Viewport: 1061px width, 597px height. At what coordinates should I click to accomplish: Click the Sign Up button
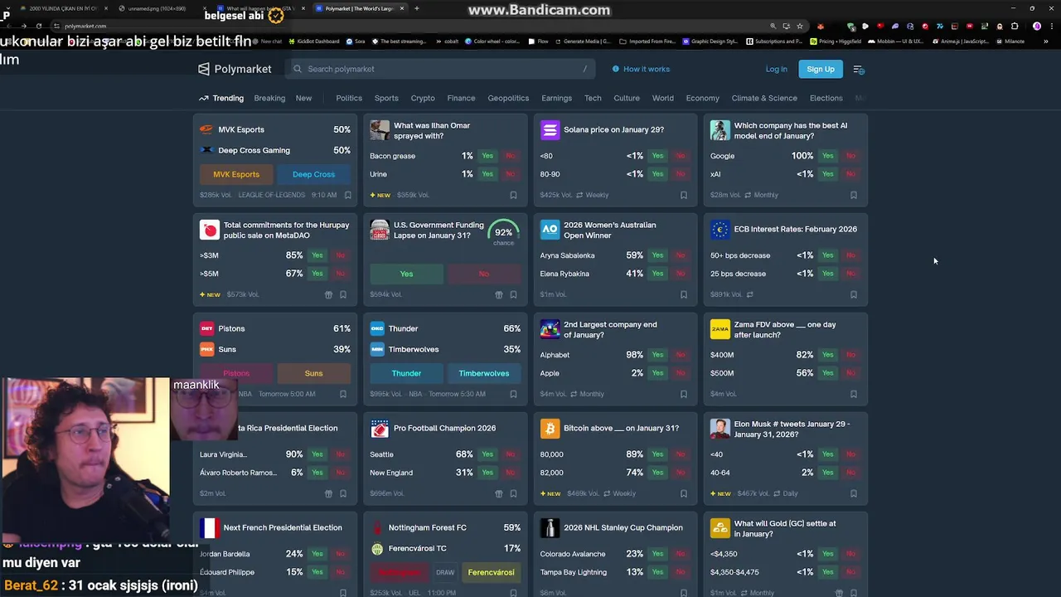click(821, 69)
